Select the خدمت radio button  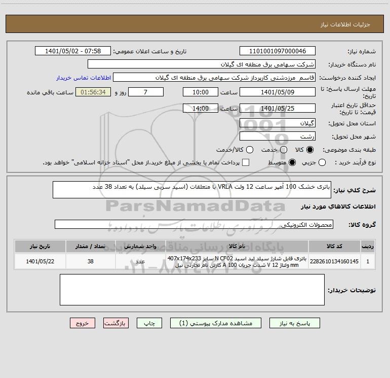click(x=284, y=150)
